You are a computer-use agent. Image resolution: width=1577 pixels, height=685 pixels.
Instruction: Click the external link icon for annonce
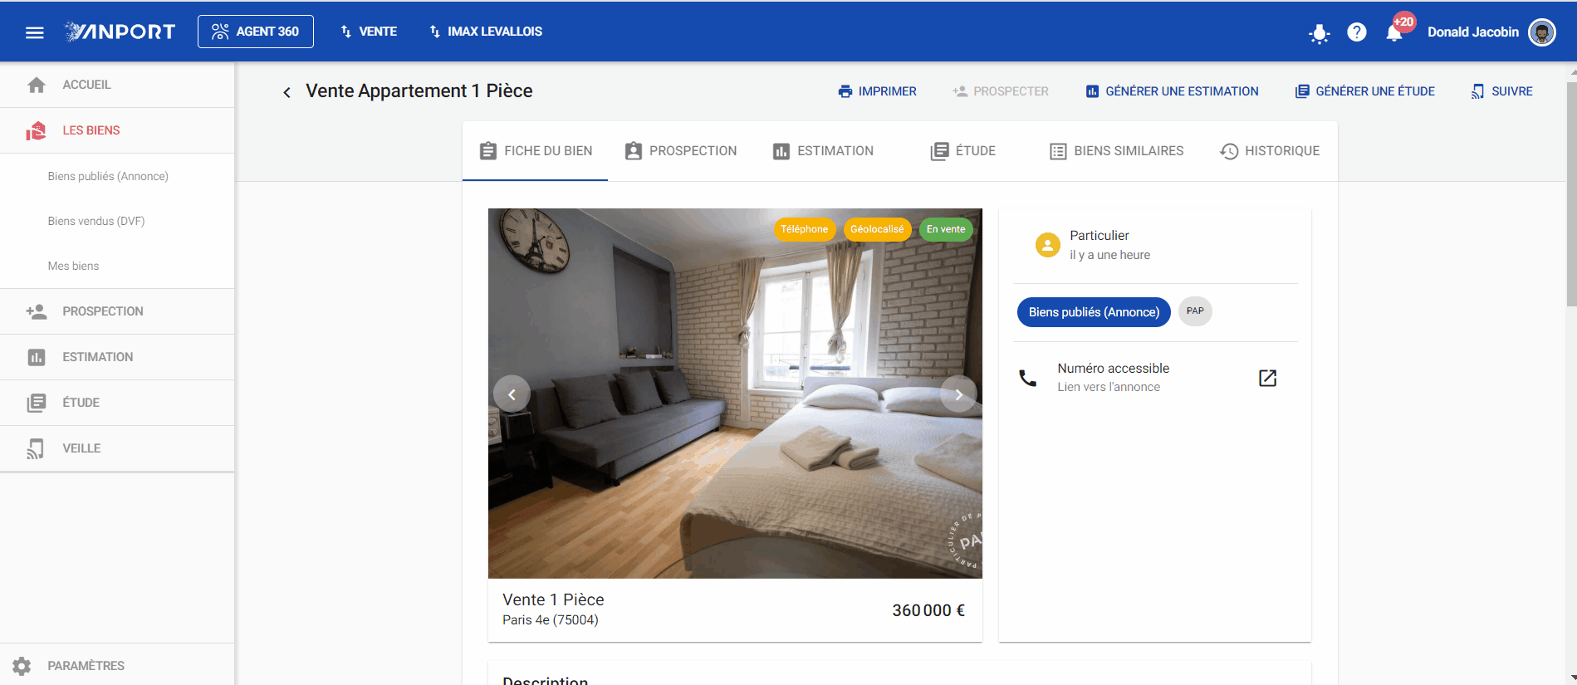(1267, 378)
